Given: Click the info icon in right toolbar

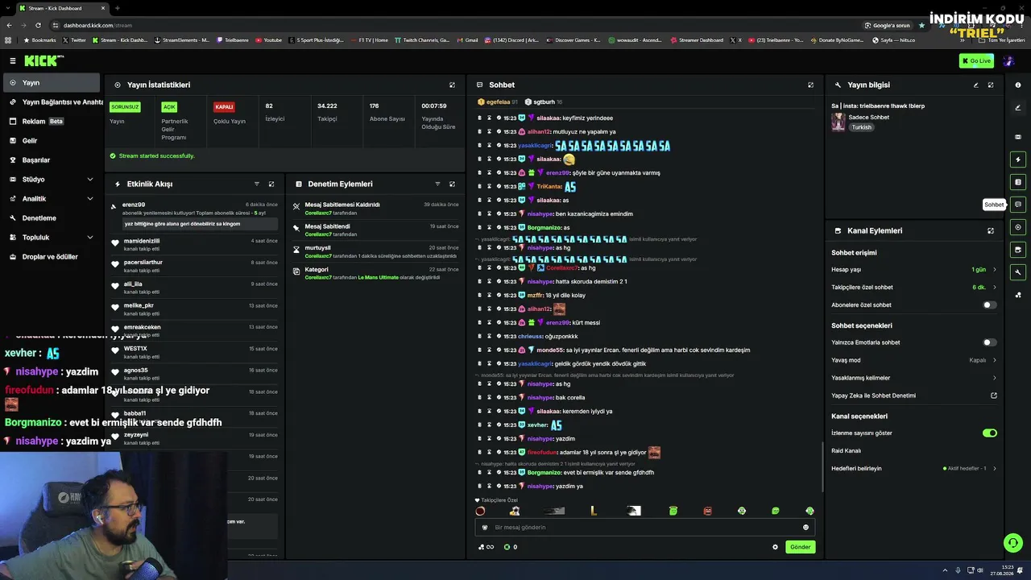Looking at the screenshot, I should (1018, 85).
